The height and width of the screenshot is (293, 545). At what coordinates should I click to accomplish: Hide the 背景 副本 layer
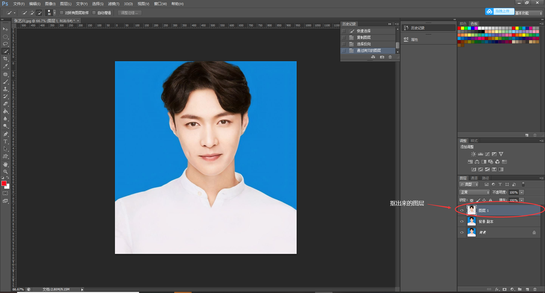(462, 221)
